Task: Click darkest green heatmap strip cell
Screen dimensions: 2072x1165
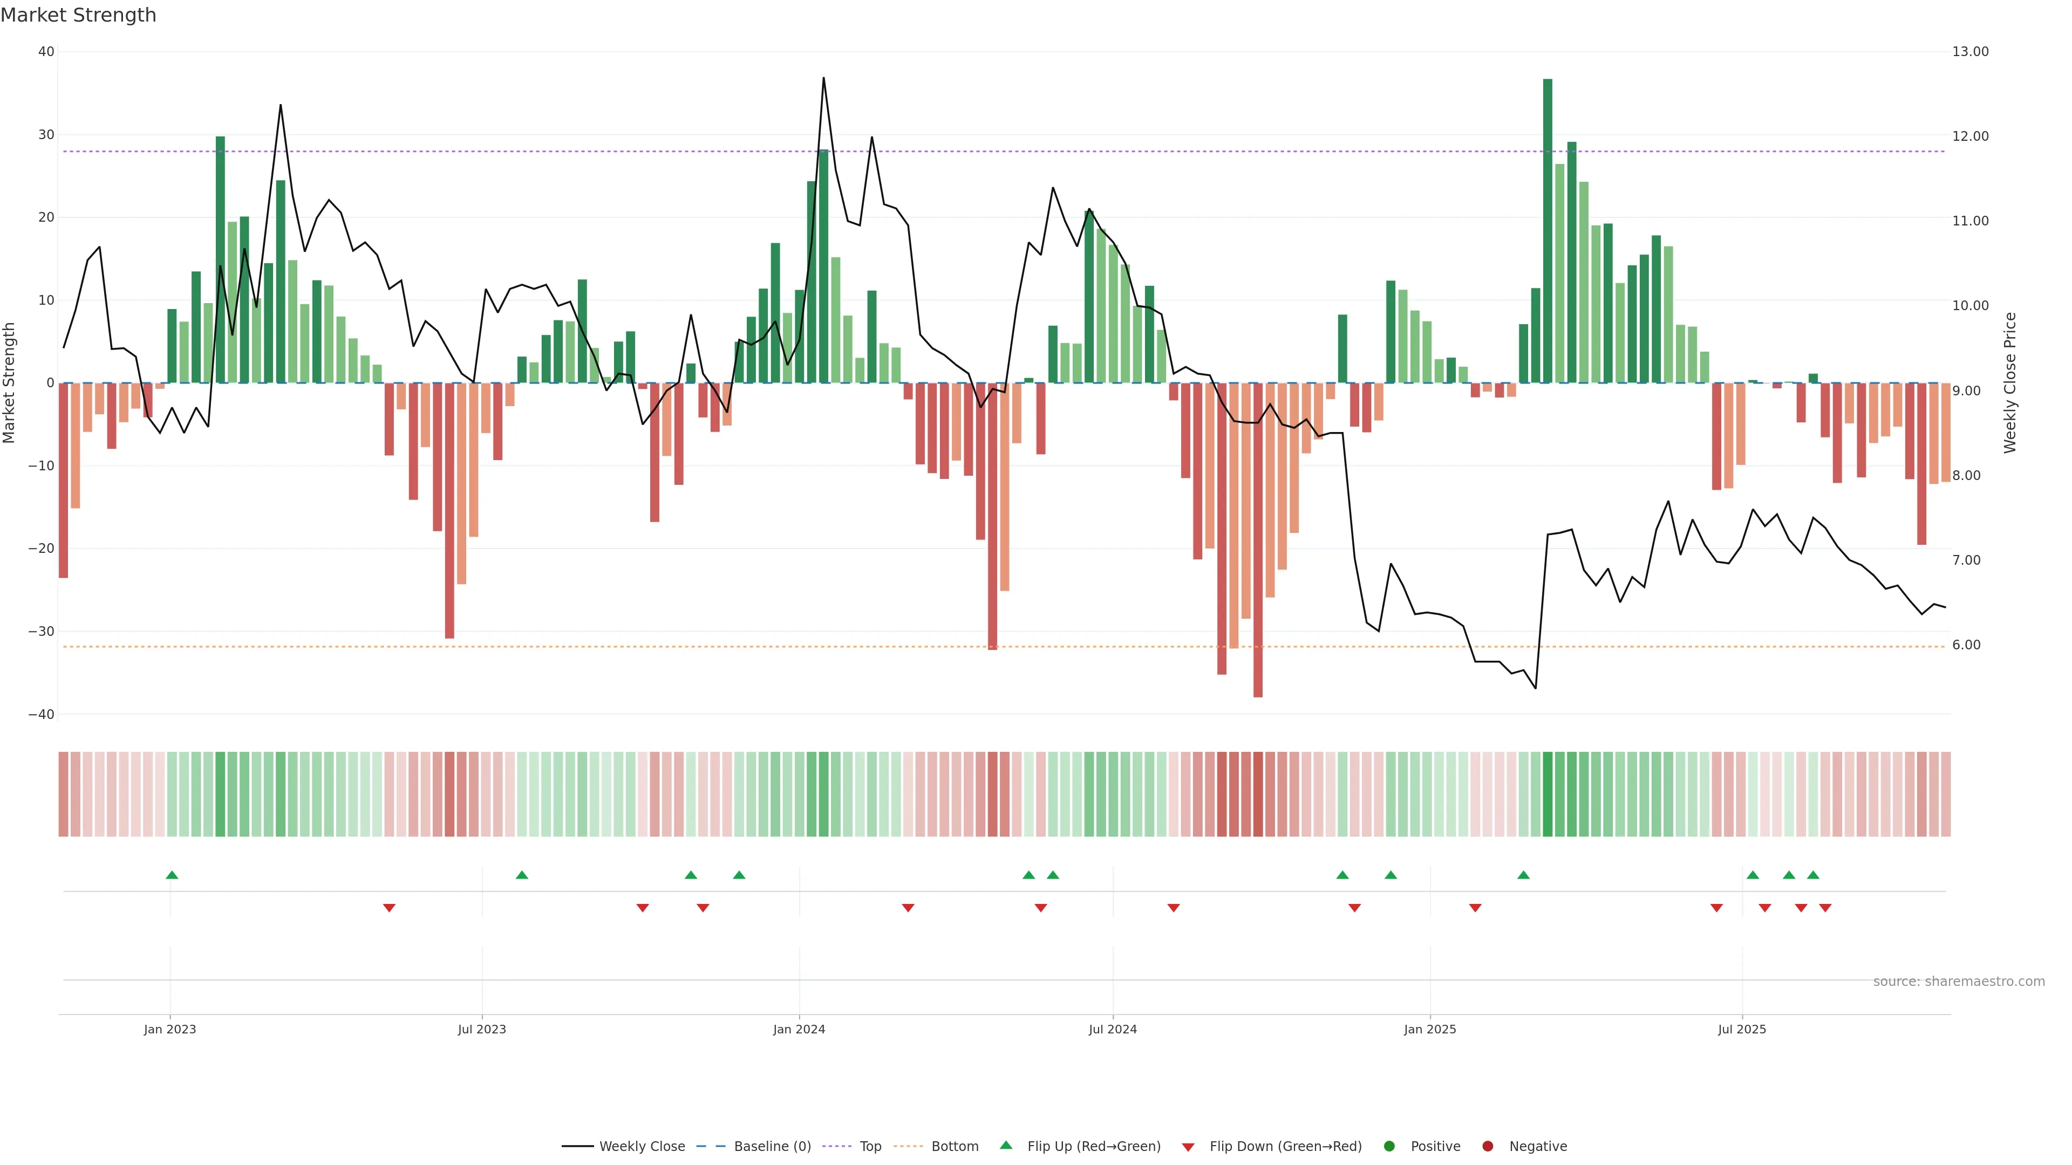Action: click(x=1548, y=794)
